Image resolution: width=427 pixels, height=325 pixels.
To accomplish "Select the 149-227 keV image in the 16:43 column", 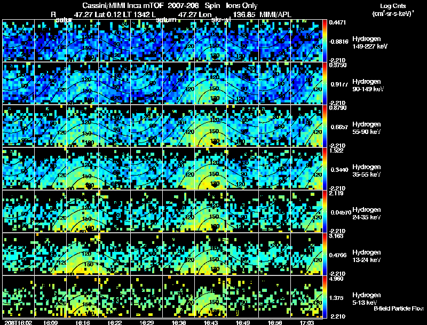I will [x=210, y=41].
